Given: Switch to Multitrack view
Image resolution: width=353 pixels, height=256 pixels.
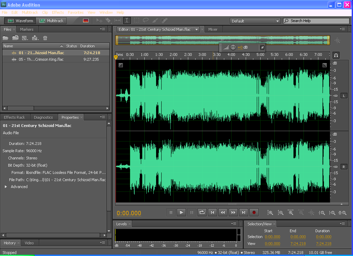Looking at the screenshot, I should (x=52, y=21).
